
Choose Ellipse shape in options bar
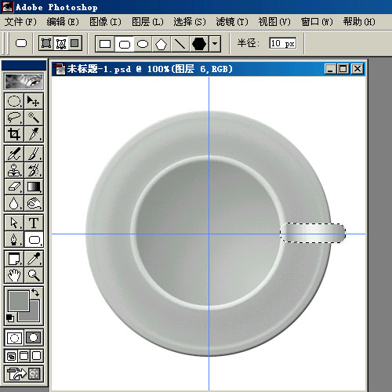pyautogui.click(x=143, y=44)
